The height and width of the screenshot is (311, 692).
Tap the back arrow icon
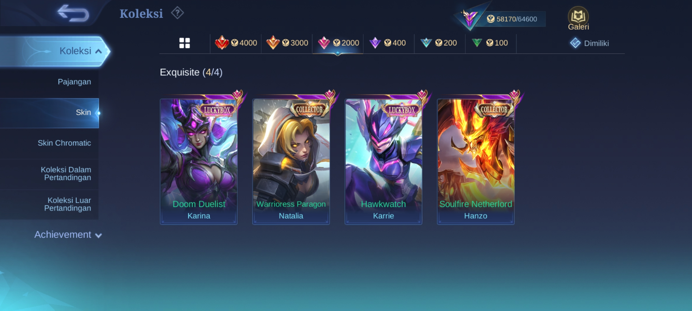pos(73,13)
